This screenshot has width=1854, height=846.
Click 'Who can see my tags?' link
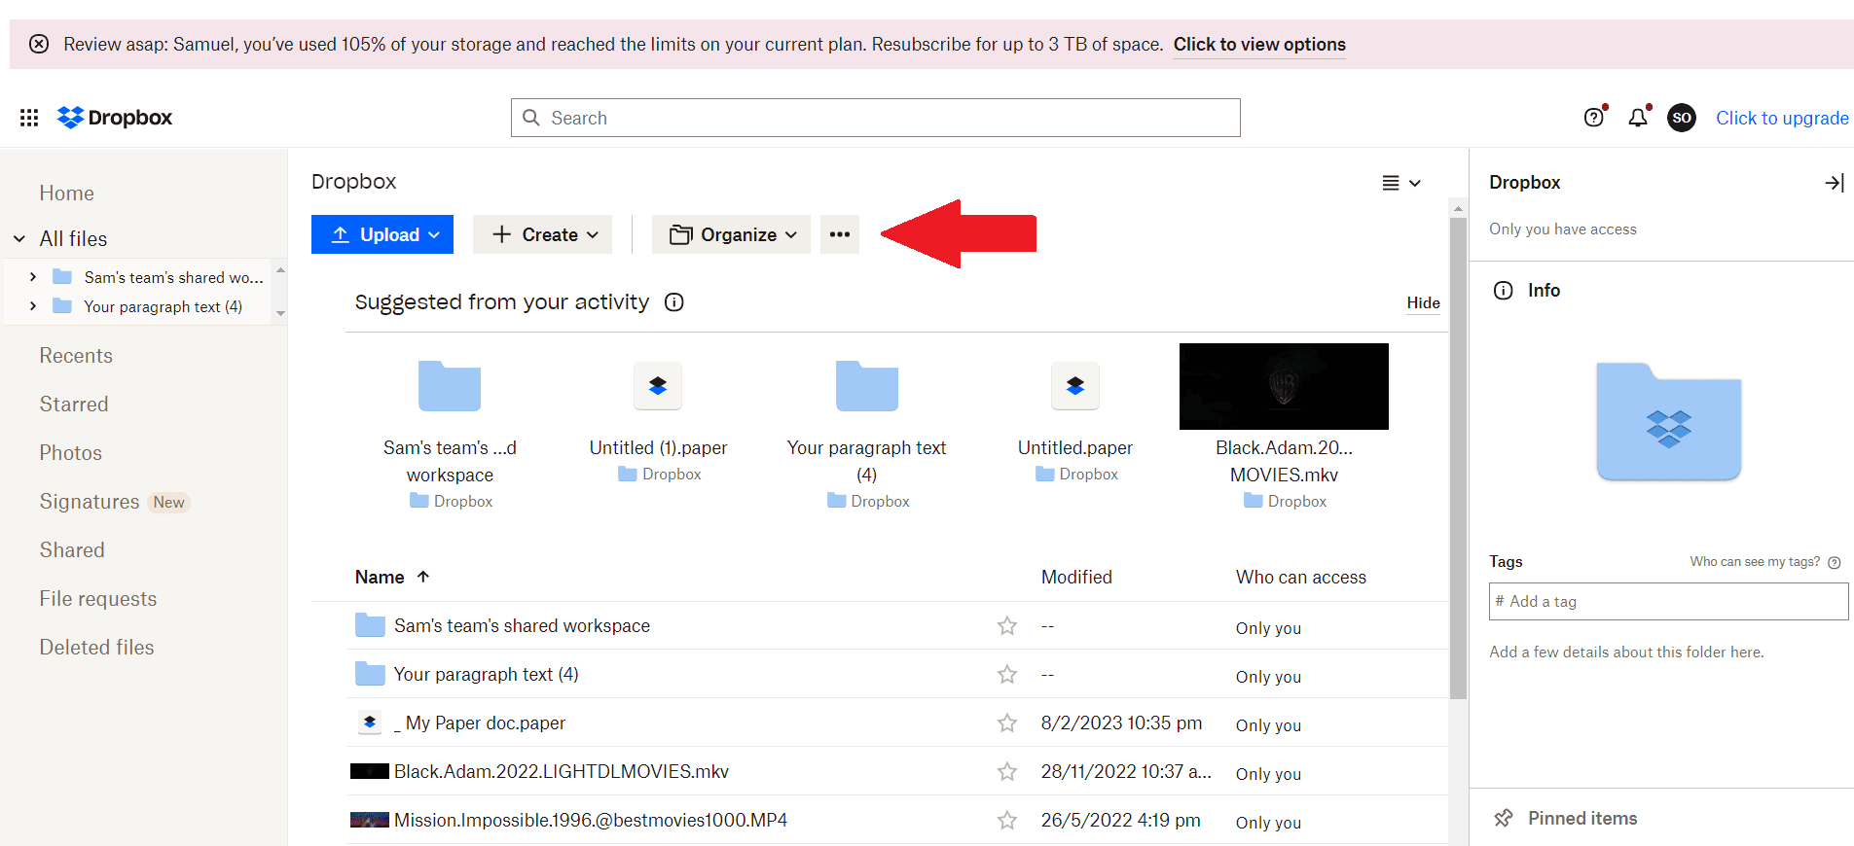coord(1755,562)
